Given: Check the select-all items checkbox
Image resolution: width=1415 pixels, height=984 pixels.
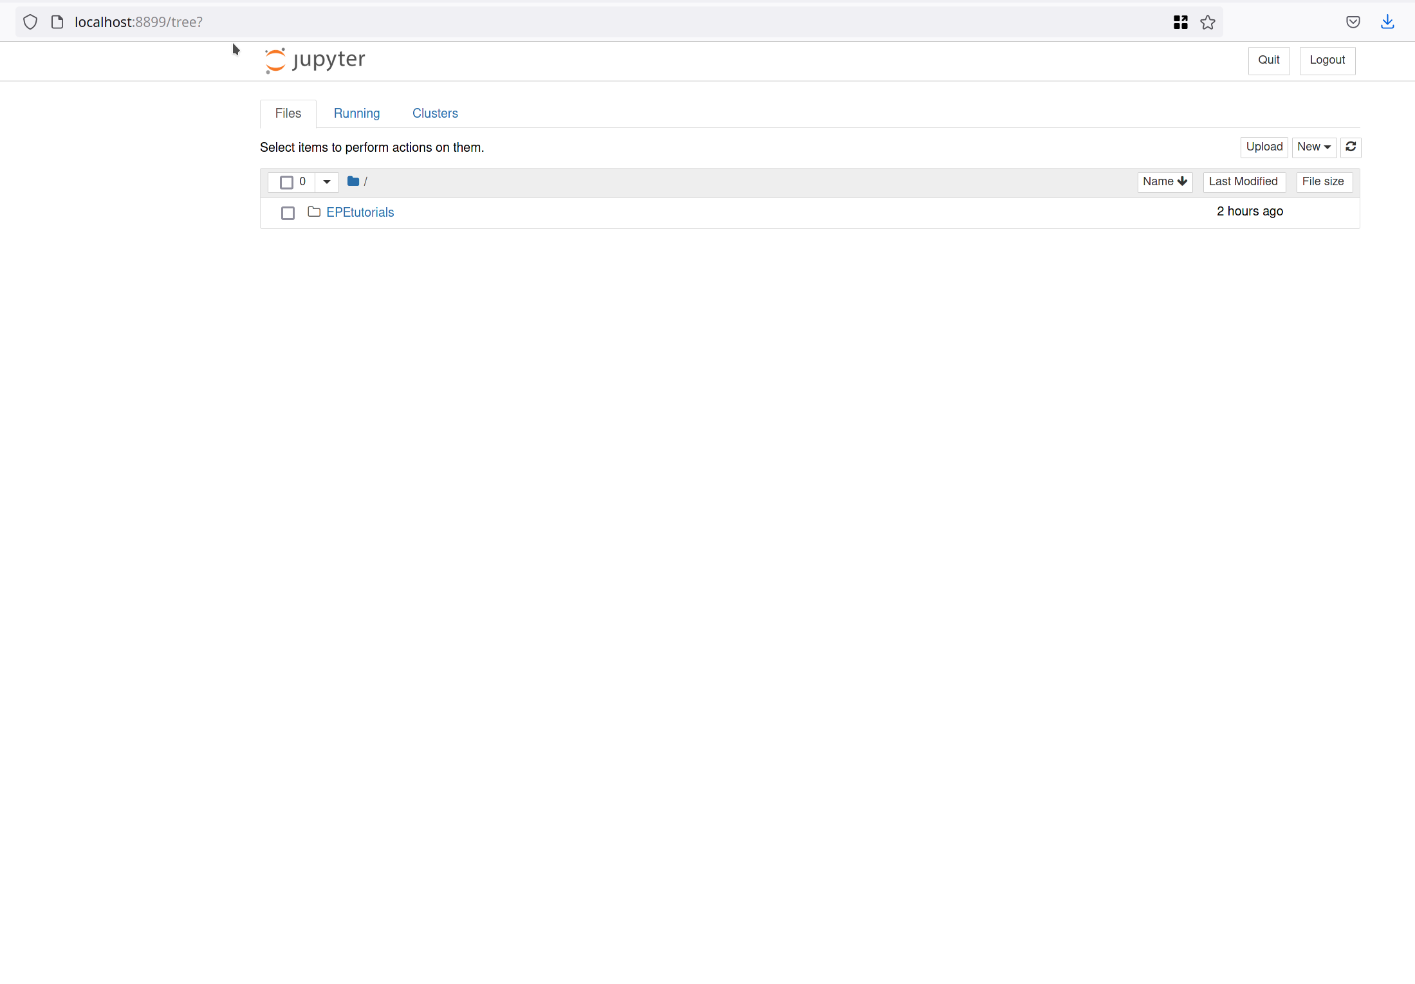Looking at the screenshot, I should pyautogui.click(x=286, y=183).
